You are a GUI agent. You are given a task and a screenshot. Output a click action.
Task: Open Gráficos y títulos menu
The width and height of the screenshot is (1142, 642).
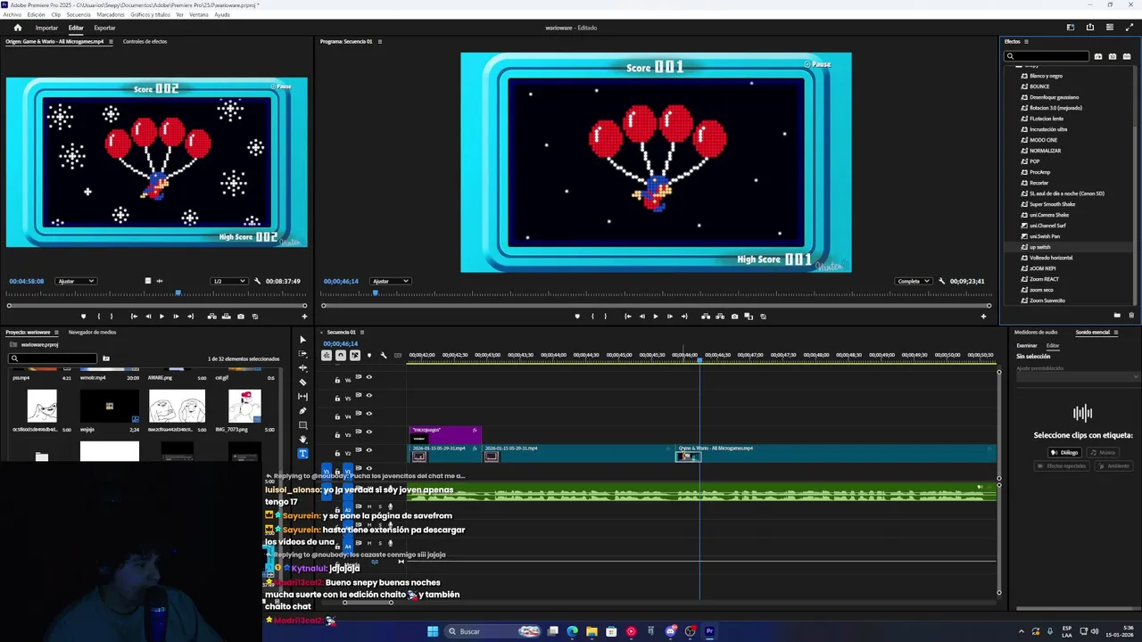pos(150,14)
